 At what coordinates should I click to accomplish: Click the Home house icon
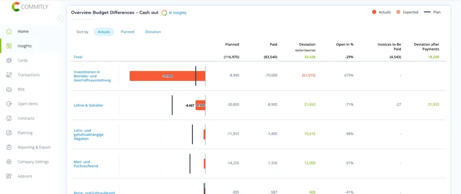[x=9, y=32]
